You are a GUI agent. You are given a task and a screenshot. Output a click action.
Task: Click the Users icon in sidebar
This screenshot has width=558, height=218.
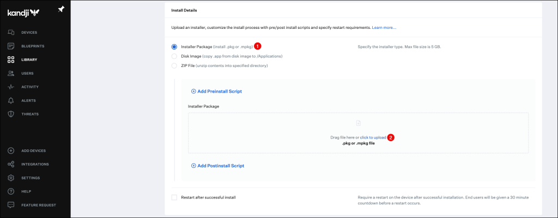[11, 73]
